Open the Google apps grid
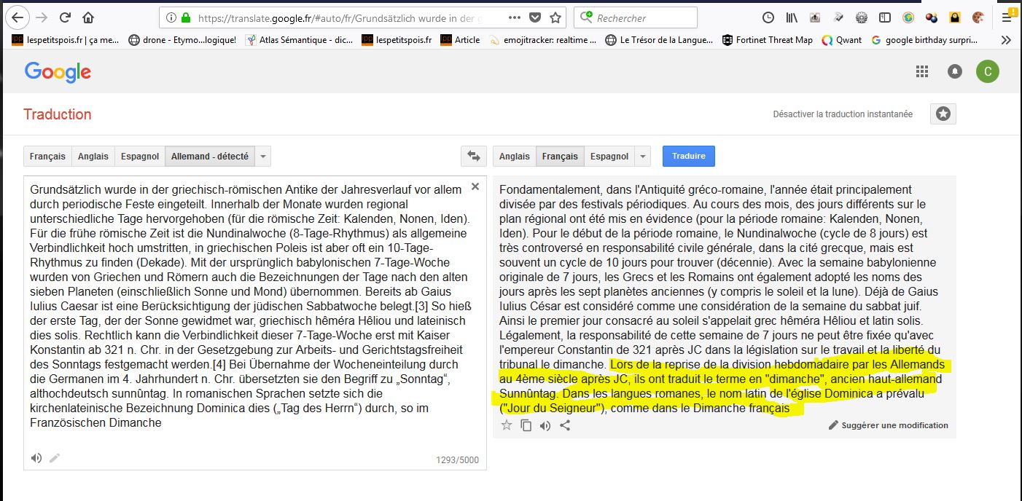 pyautogui.click(x=922, y=71)
